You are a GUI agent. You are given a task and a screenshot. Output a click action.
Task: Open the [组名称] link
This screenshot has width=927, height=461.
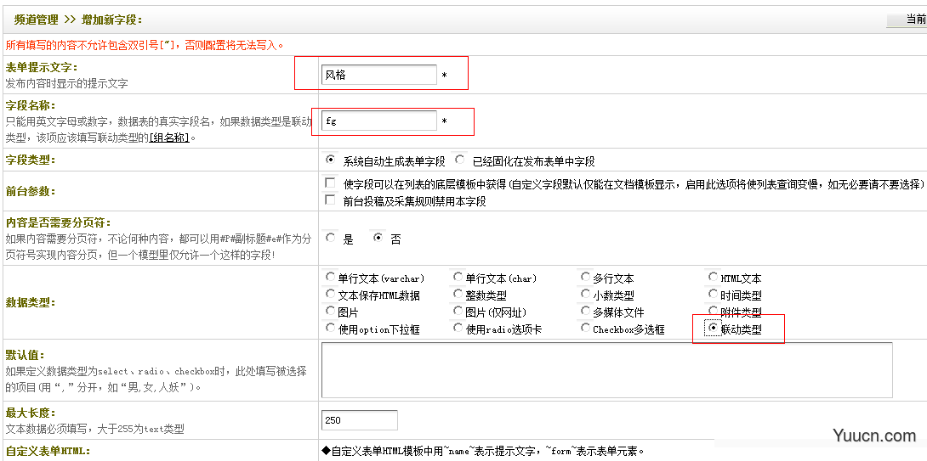(171, 138)
